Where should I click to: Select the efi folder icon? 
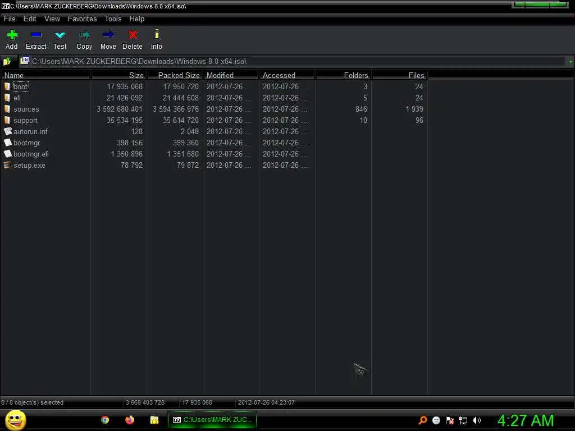(x=7, y=98)
